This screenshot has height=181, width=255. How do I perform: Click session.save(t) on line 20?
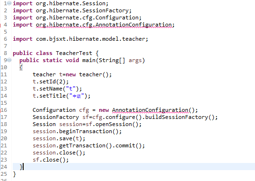pos(59,138)
